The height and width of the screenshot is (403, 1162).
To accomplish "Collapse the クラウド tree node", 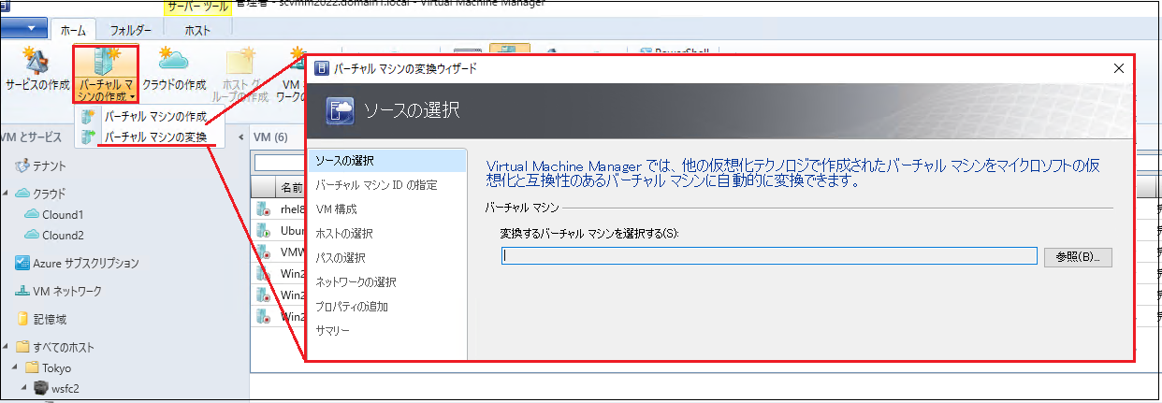I will [7, 194].
